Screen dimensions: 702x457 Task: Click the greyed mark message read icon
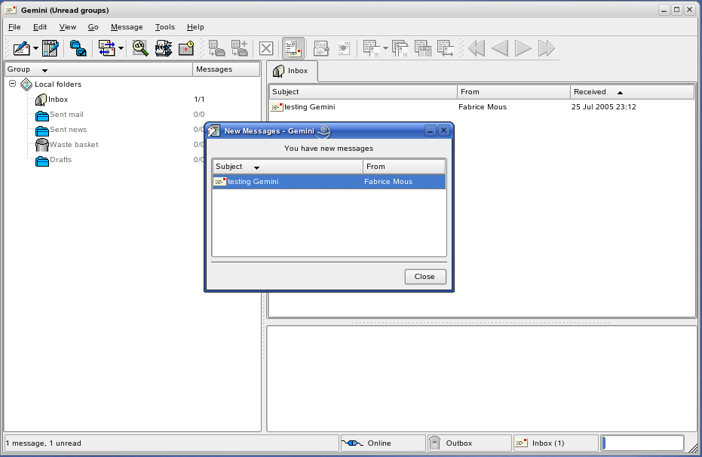321,48
